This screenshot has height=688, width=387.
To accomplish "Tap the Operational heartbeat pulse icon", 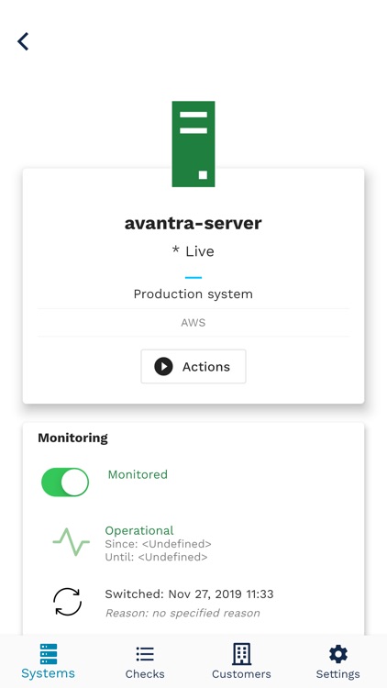I will (72, 542).
